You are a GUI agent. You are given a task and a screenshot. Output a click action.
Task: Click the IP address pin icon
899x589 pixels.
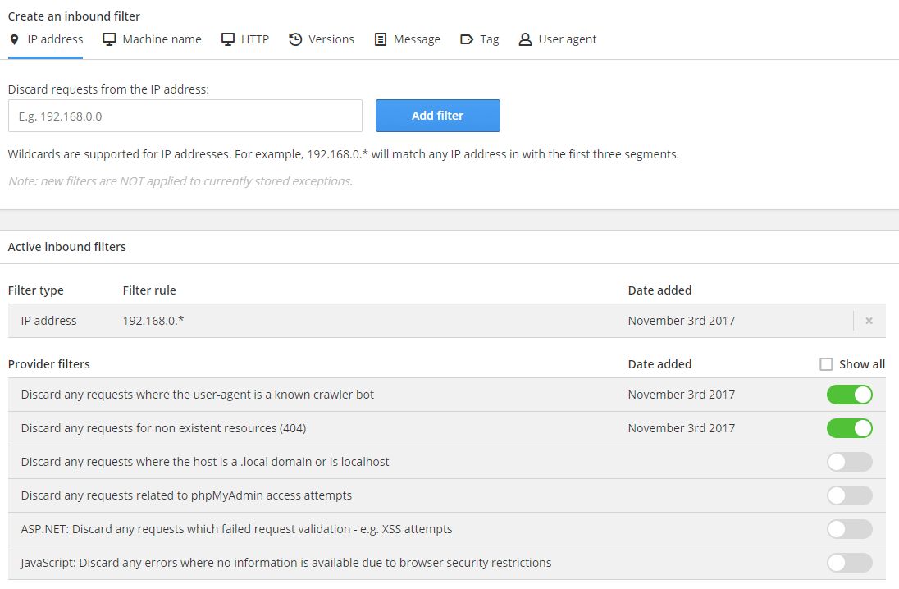14,39
